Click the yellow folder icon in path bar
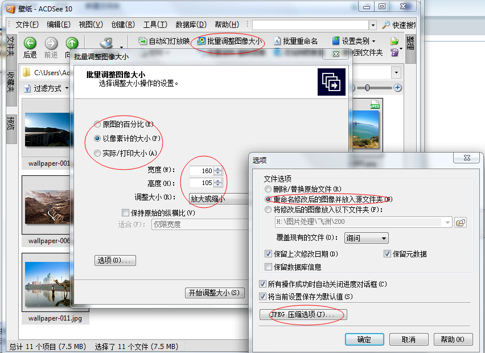485x353 pixels. (27, 72)
